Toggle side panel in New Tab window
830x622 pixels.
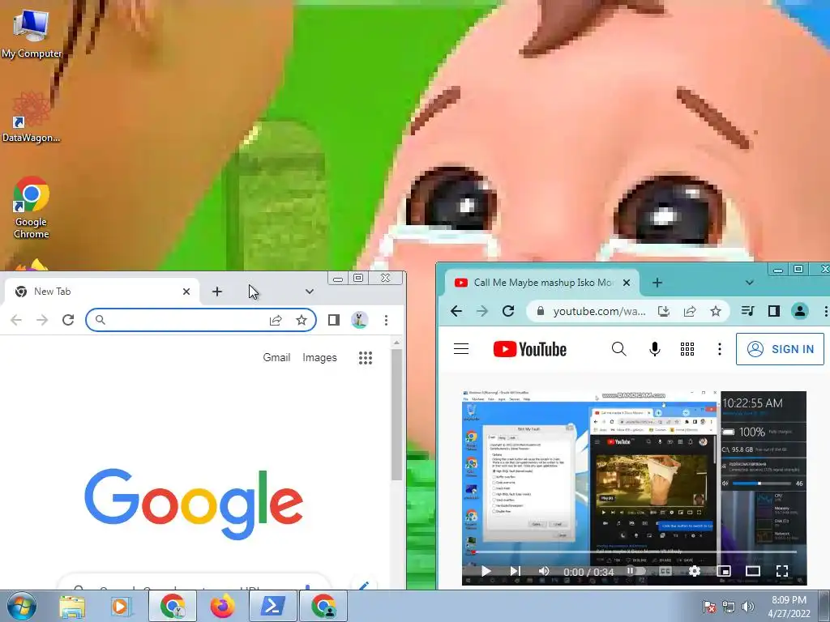click(333, 320)
